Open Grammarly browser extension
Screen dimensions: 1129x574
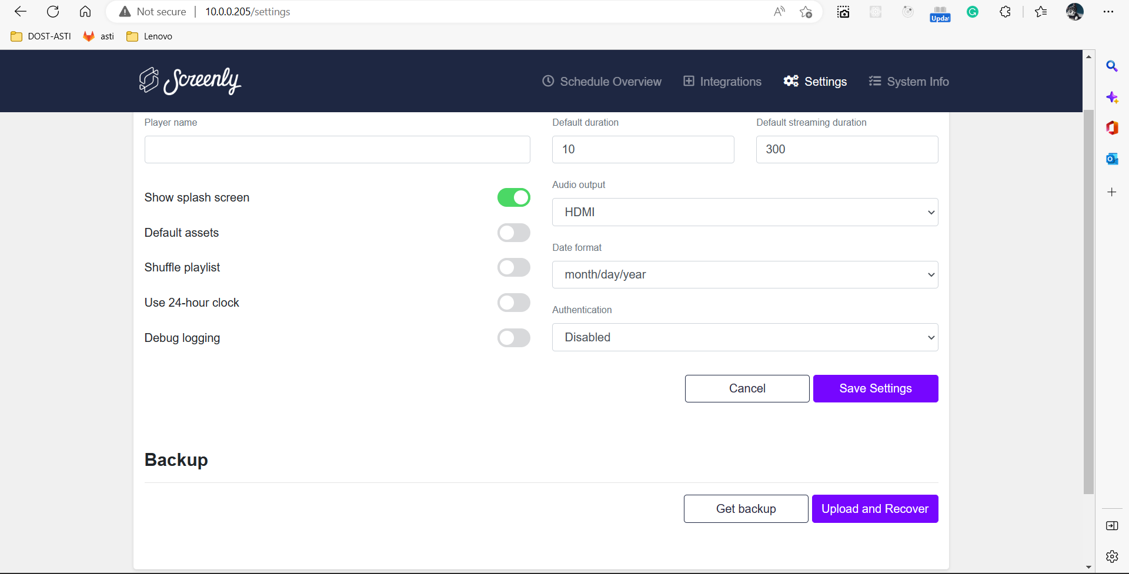[973, 12]
